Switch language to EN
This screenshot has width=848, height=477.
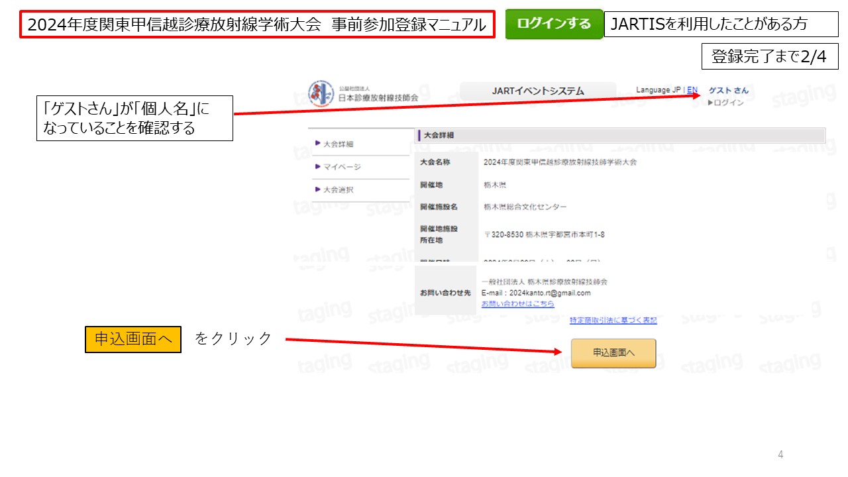[692, 90]
